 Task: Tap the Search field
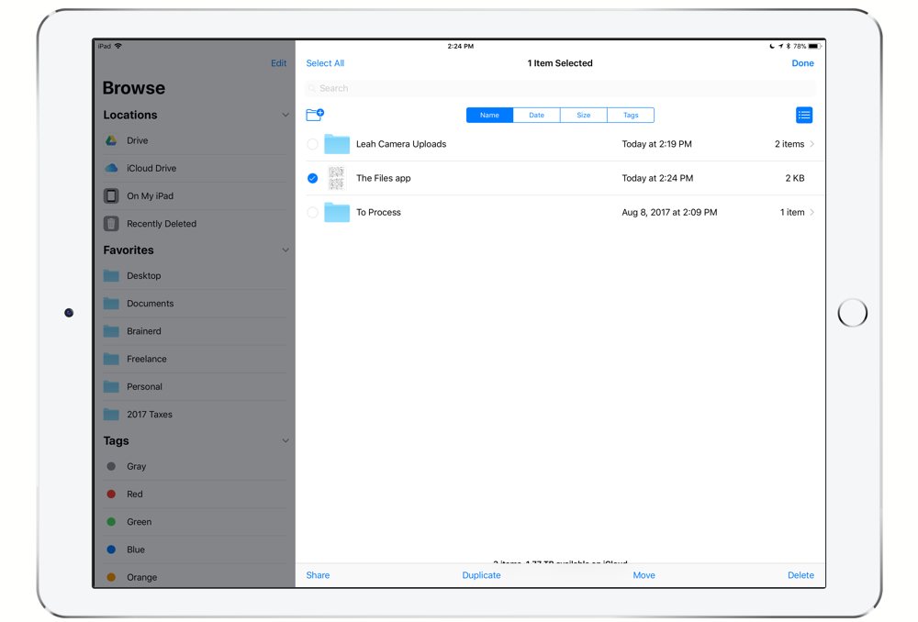tap(560, 89)
